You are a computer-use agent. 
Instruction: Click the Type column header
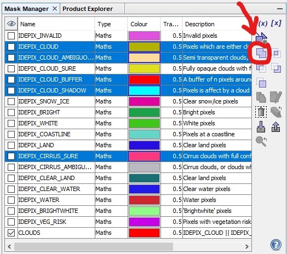(111, 24)
